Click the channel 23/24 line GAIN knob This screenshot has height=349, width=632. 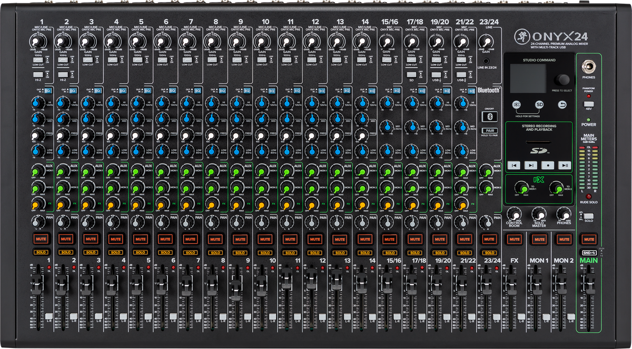pyautogui.click(x=486, y=42)
